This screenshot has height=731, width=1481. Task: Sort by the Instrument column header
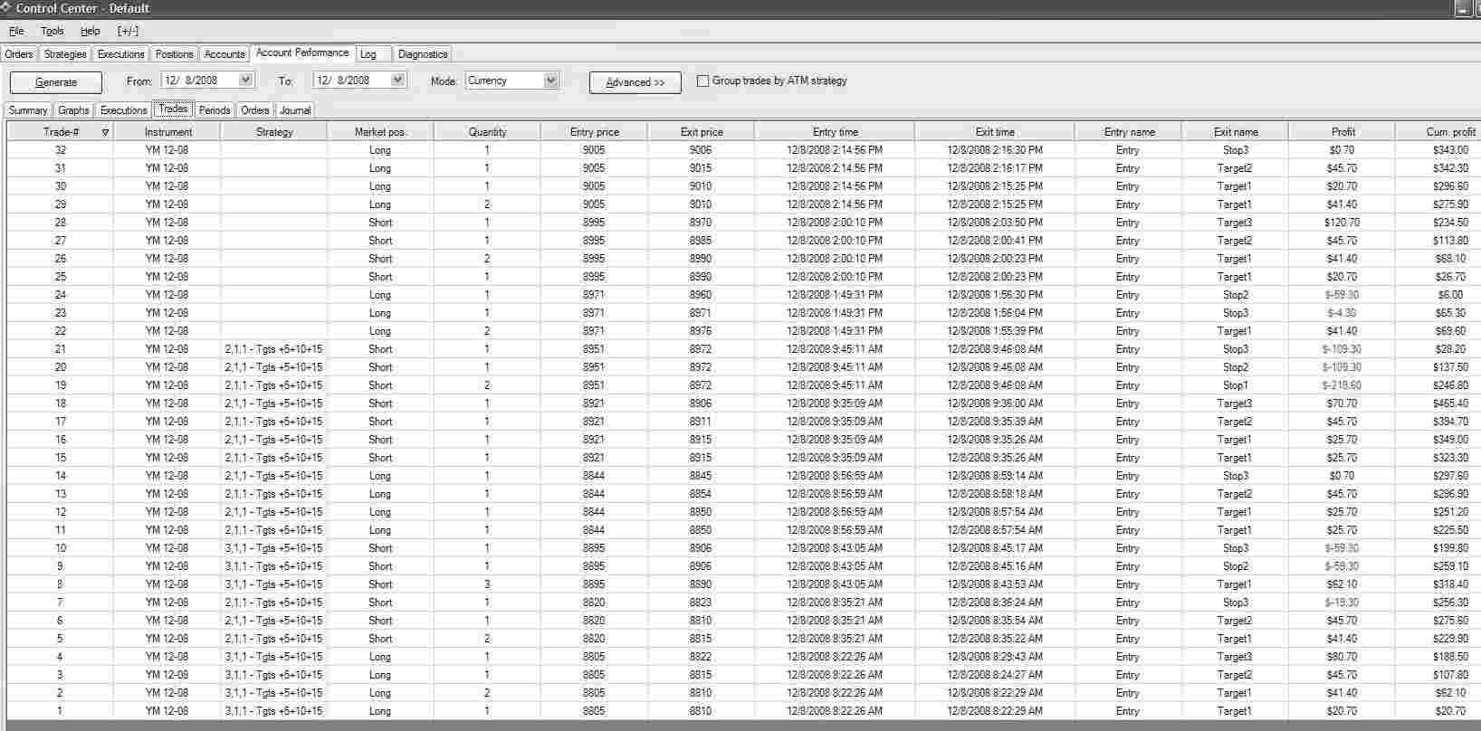(167, 132)
